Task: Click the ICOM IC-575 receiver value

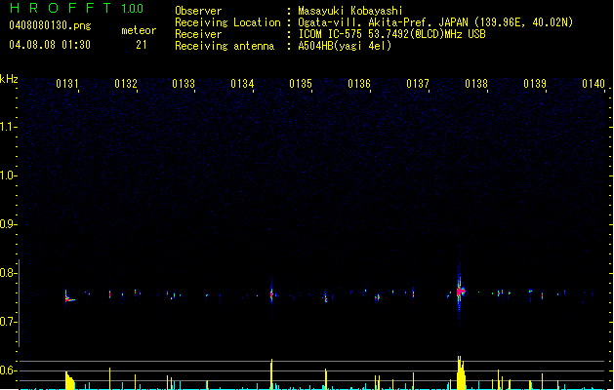Action: [392, 34]
